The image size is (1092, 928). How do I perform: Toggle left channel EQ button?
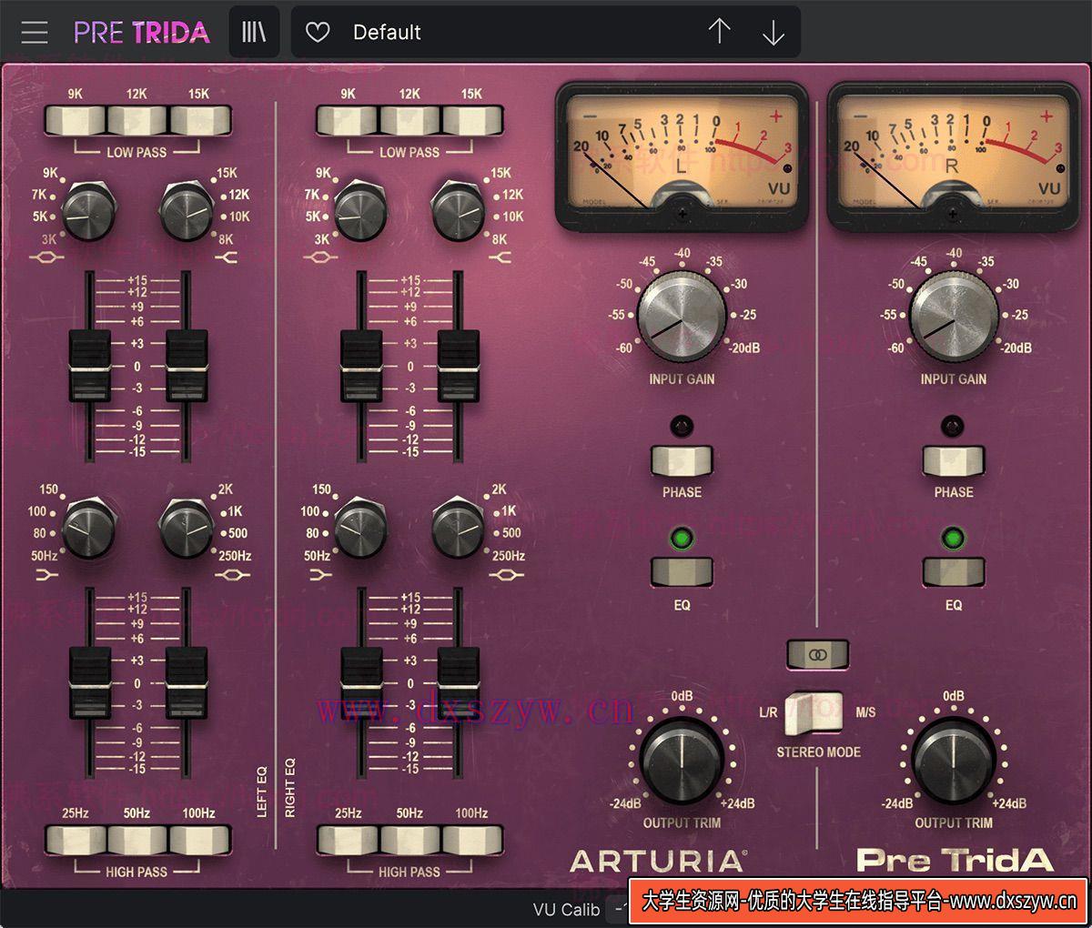coord(681,571)
